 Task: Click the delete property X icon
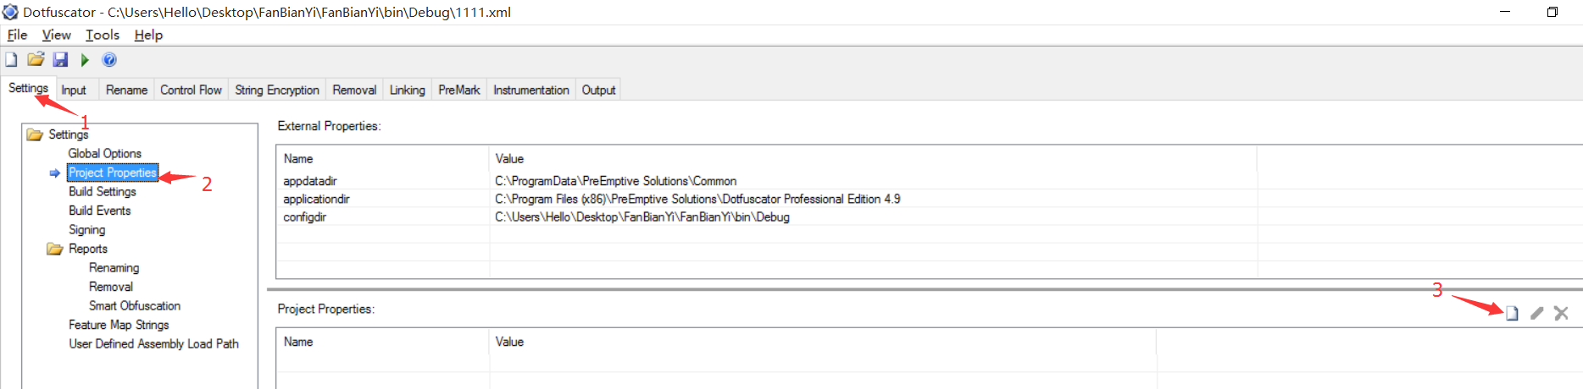tap(1561, 313)
